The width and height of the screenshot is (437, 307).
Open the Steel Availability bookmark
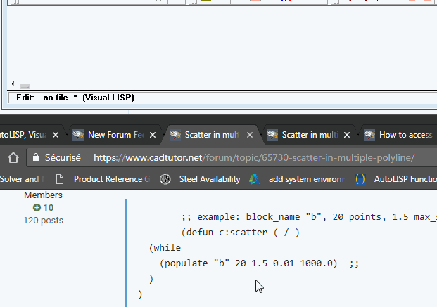pyautogui.click(x=210, y=179)
